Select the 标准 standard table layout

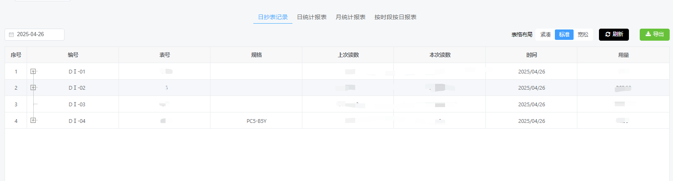tap(564, 34)
